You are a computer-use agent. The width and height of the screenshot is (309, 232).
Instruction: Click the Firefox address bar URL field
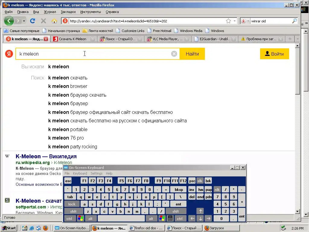[147, 21]
